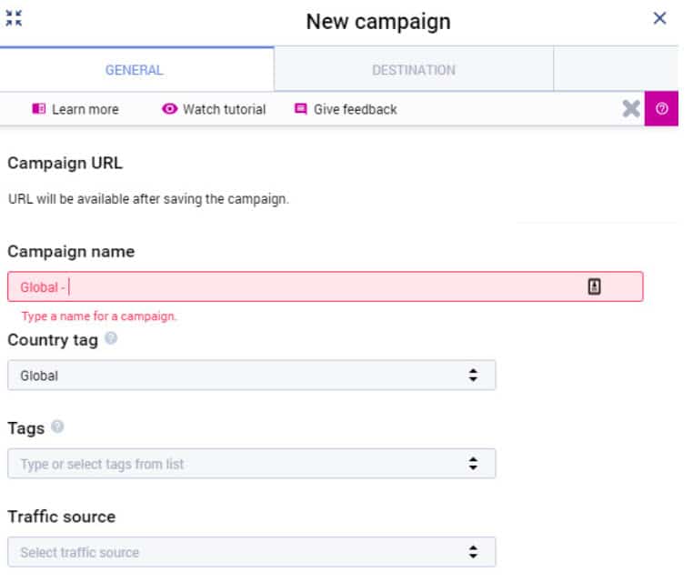Viewport: 693px width, 582px height.
Task: Click the help icon next to Tags
Action: click(x=58, y=427)
